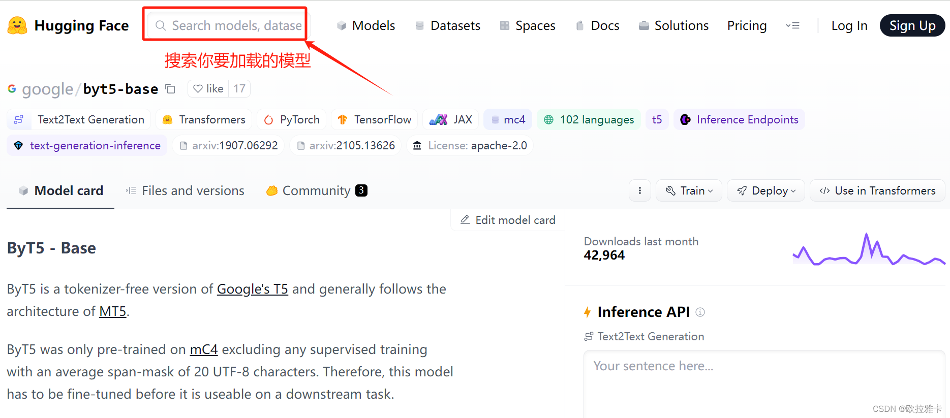Click the 102 languages tag
The width and height of the screenshot is (950, 418).
(x=589, y=120)
